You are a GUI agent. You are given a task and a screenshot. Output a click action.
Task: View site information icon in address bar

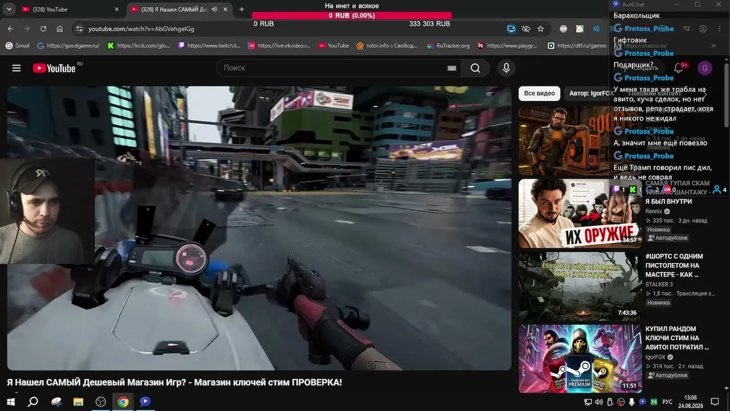[x=79, y=29]
